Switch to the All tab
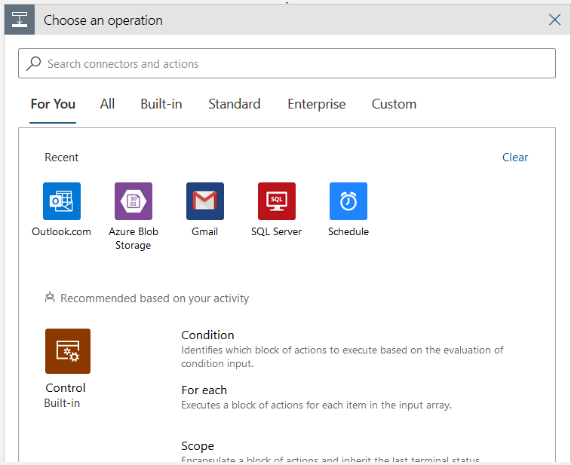 [107, 104]
